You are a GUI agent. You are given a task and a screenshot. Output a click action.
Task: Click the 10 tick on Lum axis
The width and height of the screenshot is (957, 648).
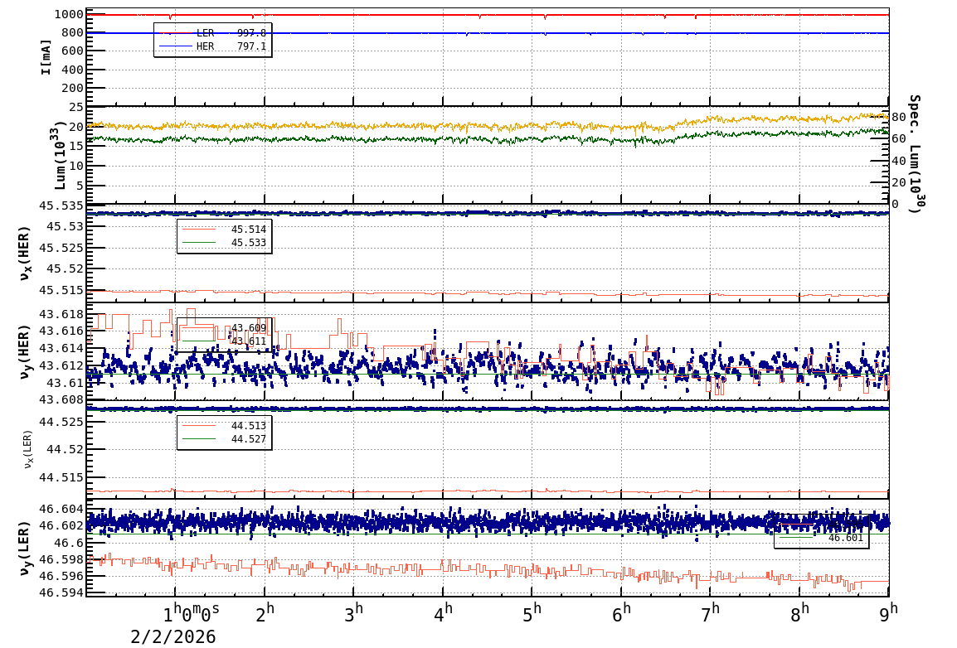click(76, 166)
